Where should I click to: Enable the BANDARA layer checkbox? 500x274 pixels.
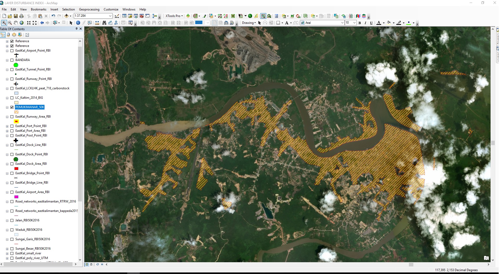[x=12, y=60]
